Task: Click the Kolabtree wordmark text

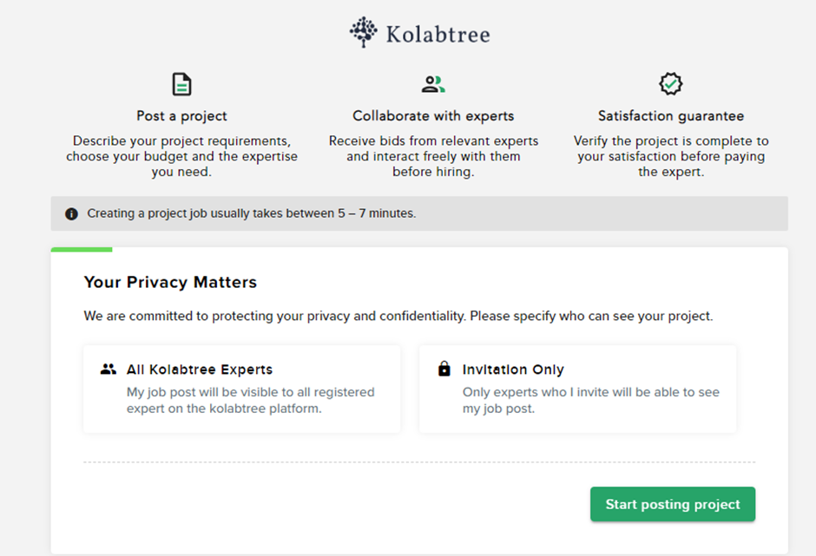Action: pos(438,35)
